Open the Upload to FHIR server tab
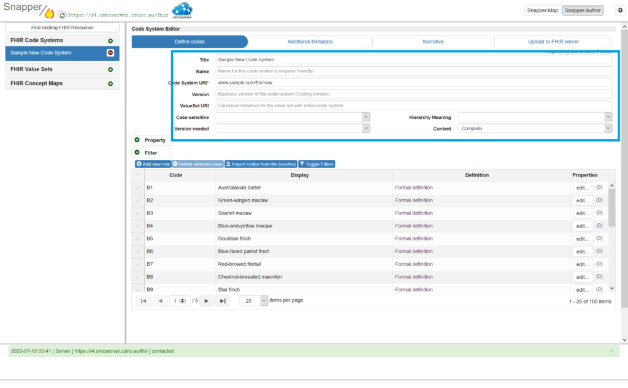The height and width of the screenshot is (388, 628). click(x=553, y=42)
